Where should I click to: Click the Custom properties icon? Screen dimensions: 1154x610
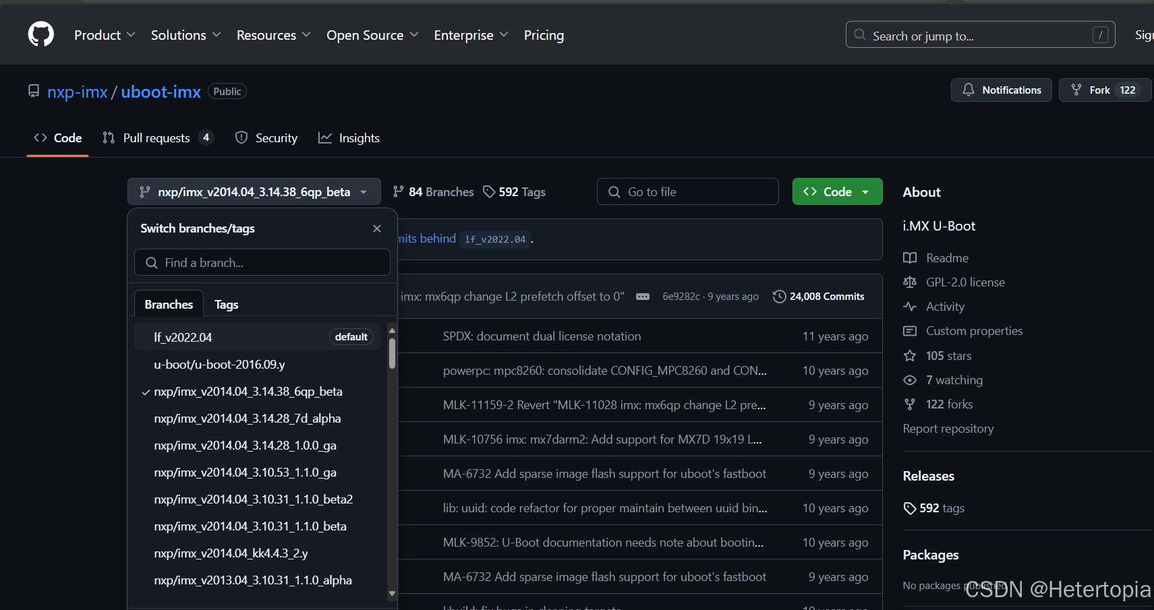pos(910,330)
